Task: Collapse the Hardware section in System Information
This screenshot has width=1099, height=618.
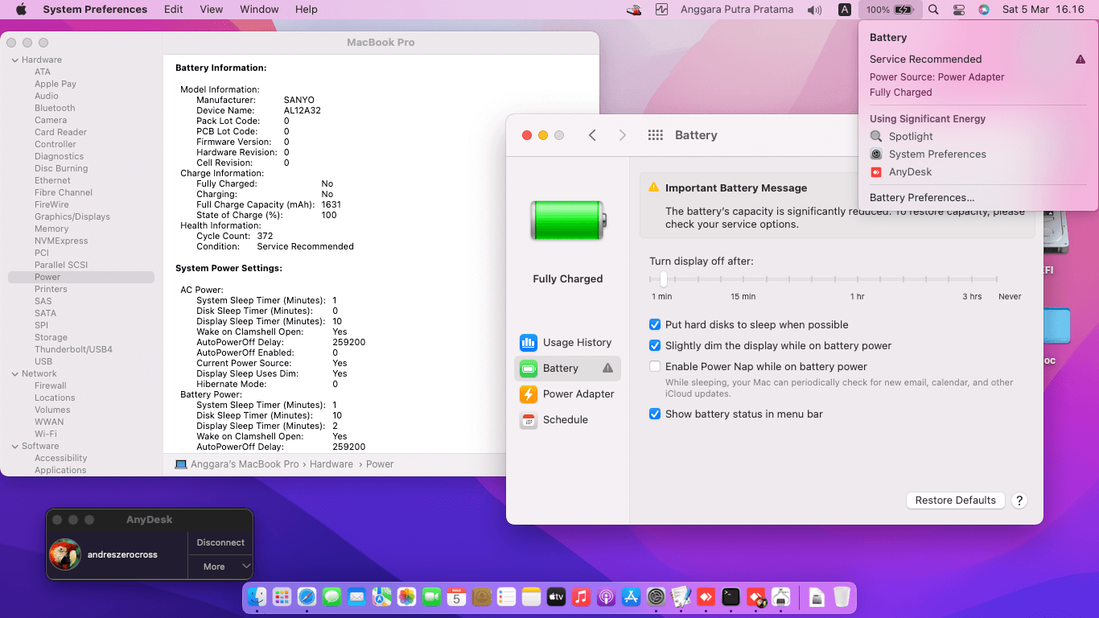Action: point(14,60)
